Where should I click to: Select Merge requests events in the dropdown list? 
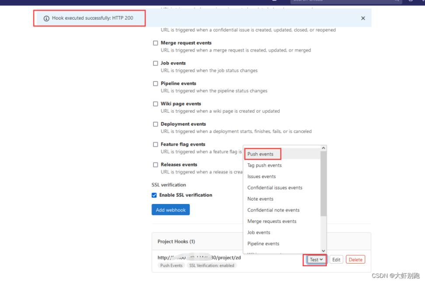272,221
